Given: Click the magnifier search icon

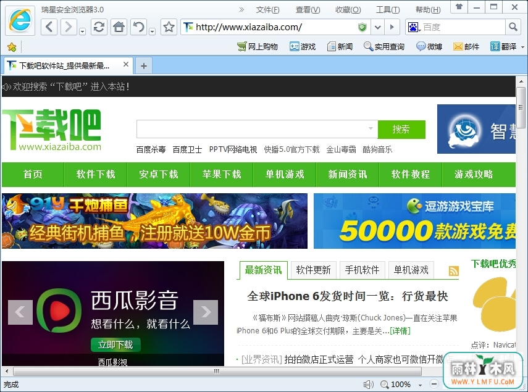Looking at the screenshot, I should [513, 27].
